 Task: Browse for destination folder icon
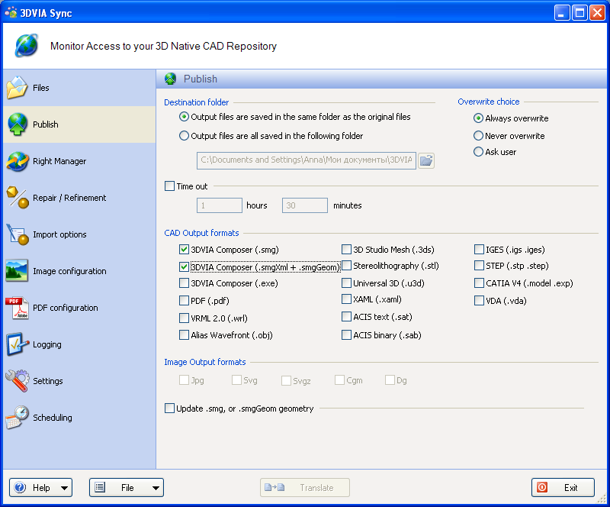pos(426,160)
